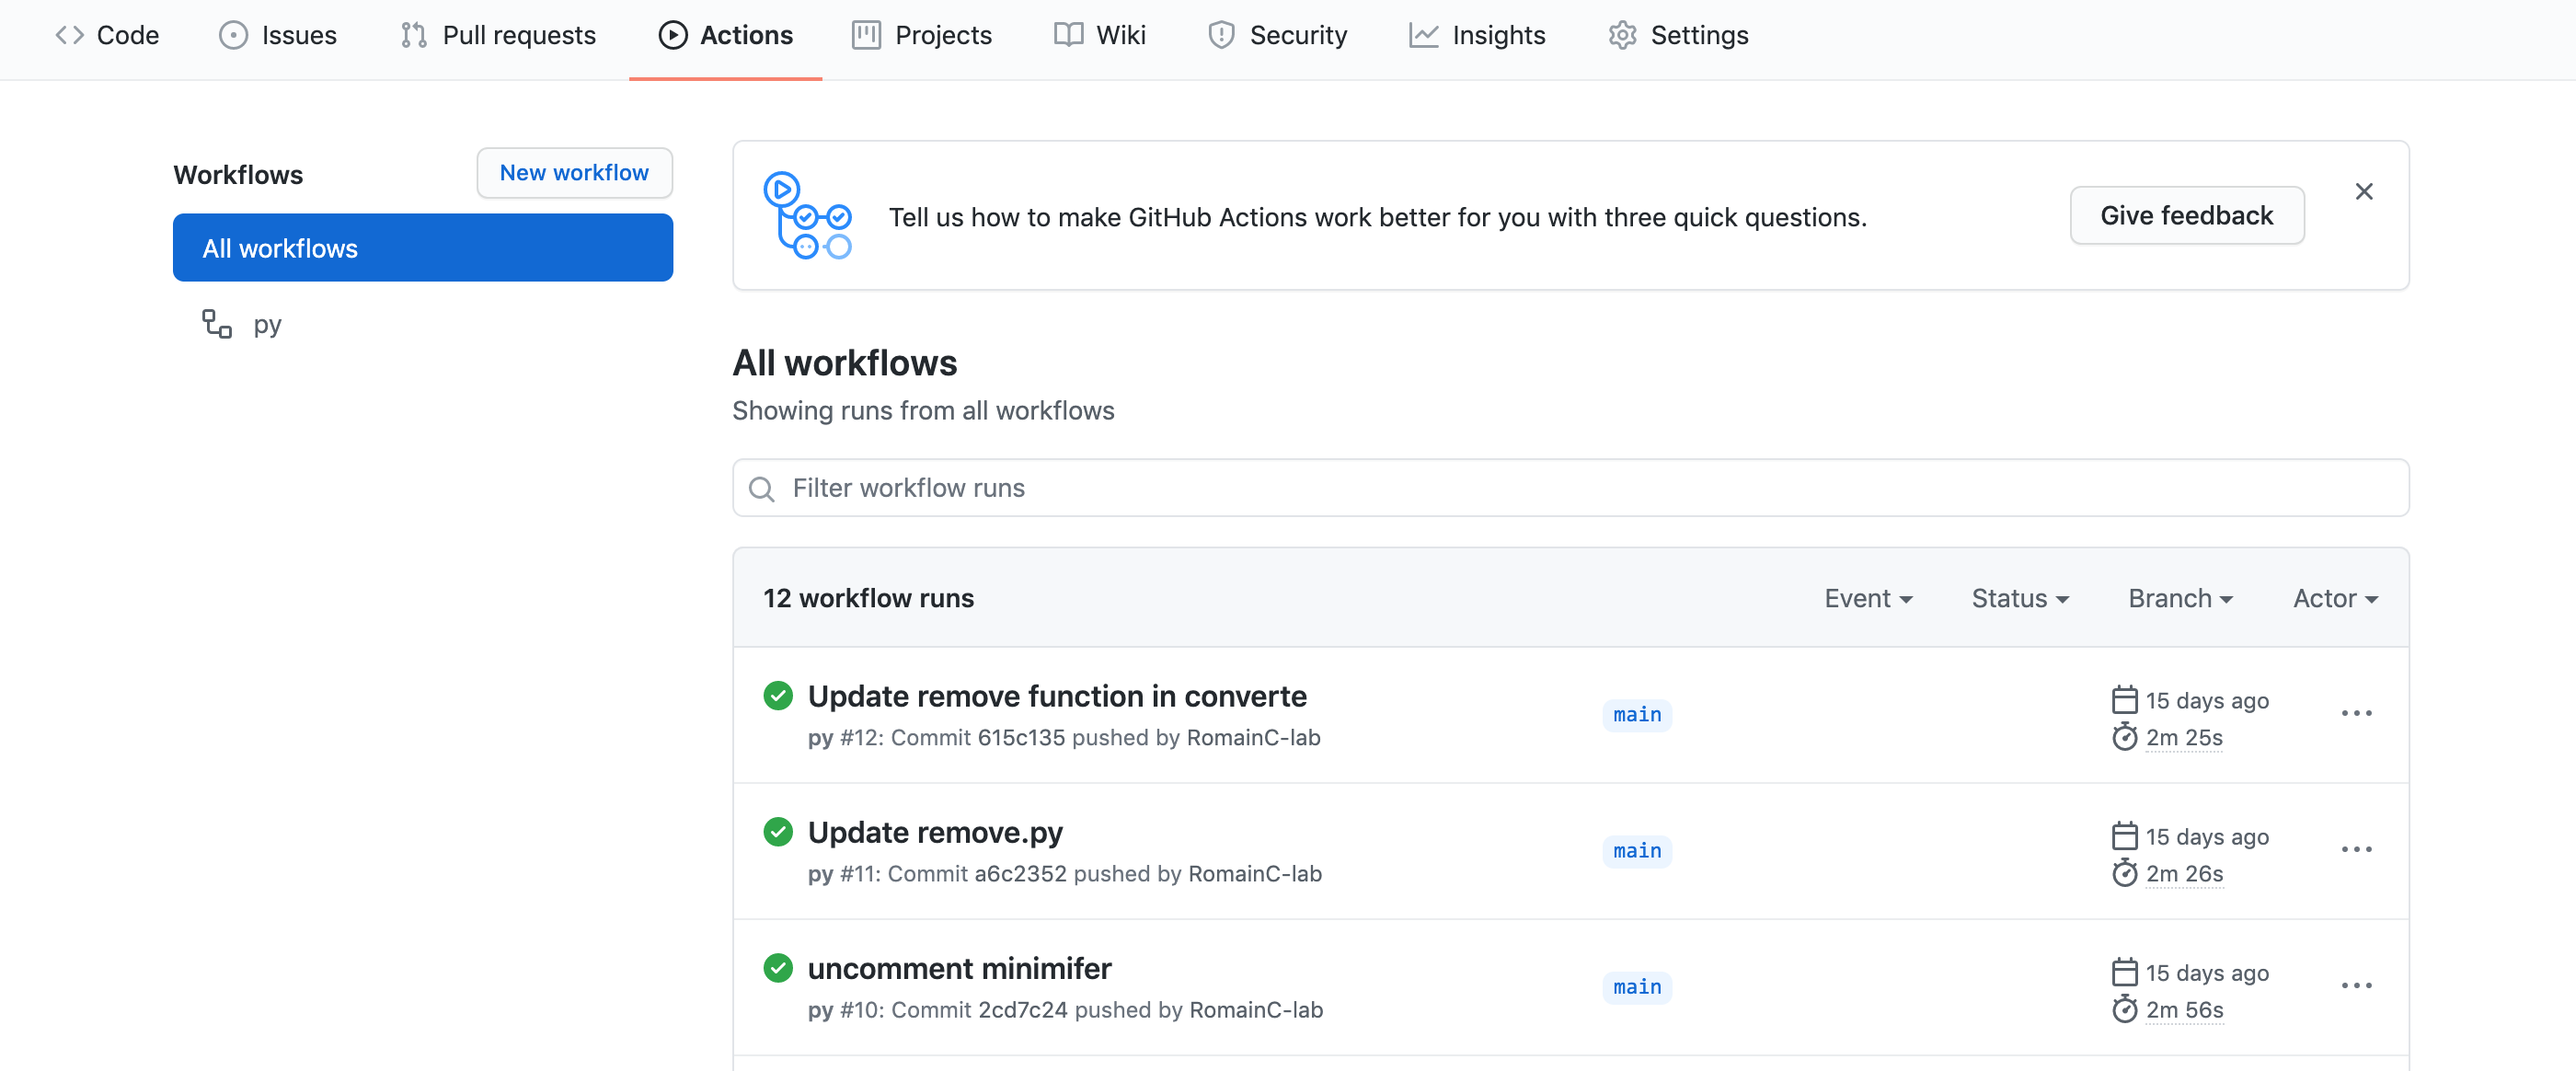Open options menu for uncomment minimifer run
This screenshot has width=2576, height=1071.
[2356, 985]
